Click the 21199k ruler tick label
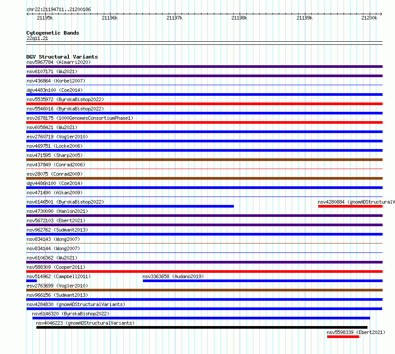Image resolution: width=395 pixels, height=354 pixels. click(x=304, y=18)
